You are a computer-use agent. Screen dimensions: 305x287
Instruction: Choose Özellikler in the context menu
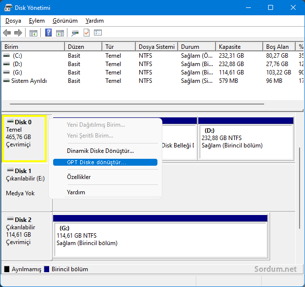(x=105, y=177)
